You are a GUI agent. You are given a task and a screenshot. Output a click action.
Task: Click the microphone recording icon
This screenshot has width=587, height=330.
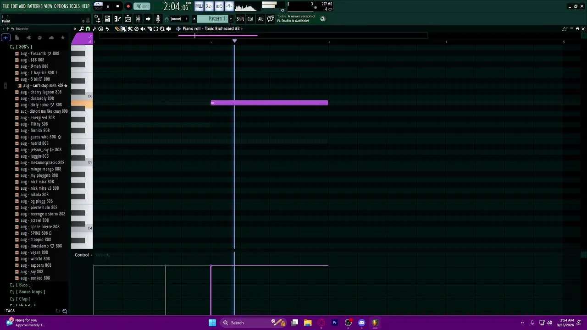coord(158,19)
